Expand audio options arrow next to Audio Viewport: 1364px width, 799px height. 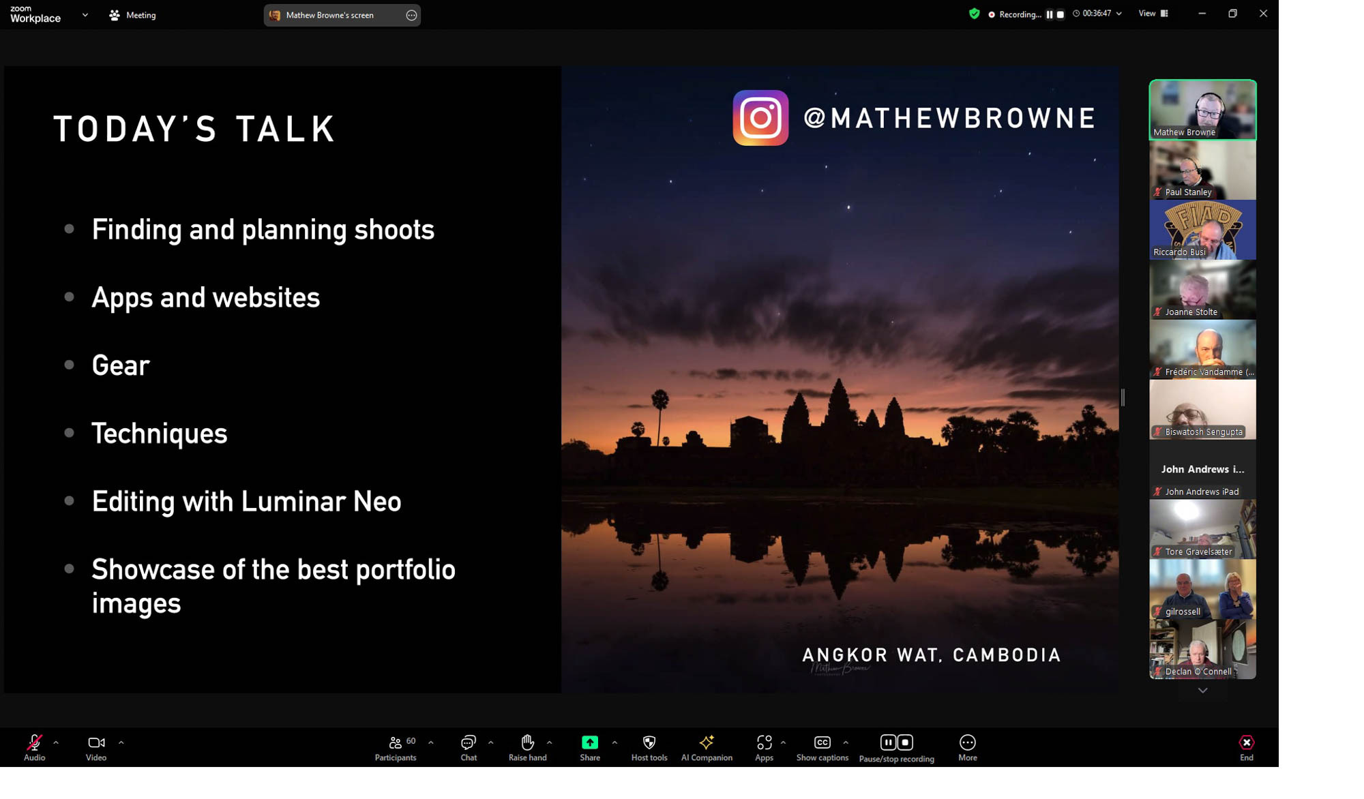click(x=56, y=742)
